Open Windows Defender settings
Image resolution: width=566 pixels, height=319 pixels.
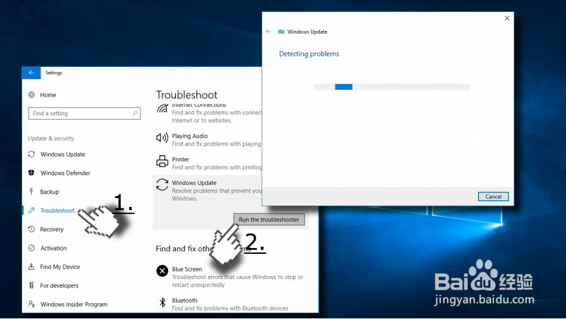65,173
